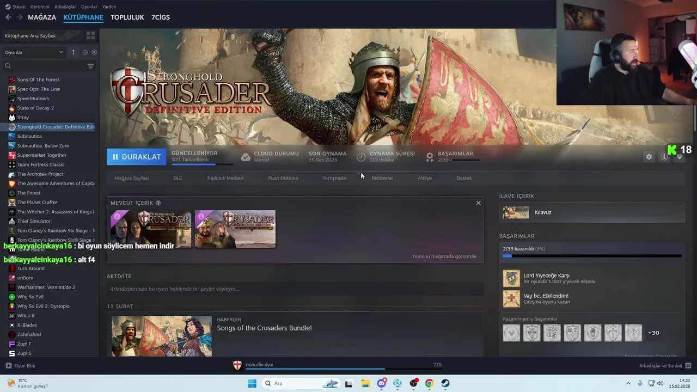Open the first DLC thumbnail in Mevcut İçerik

(x=151, y=229)
